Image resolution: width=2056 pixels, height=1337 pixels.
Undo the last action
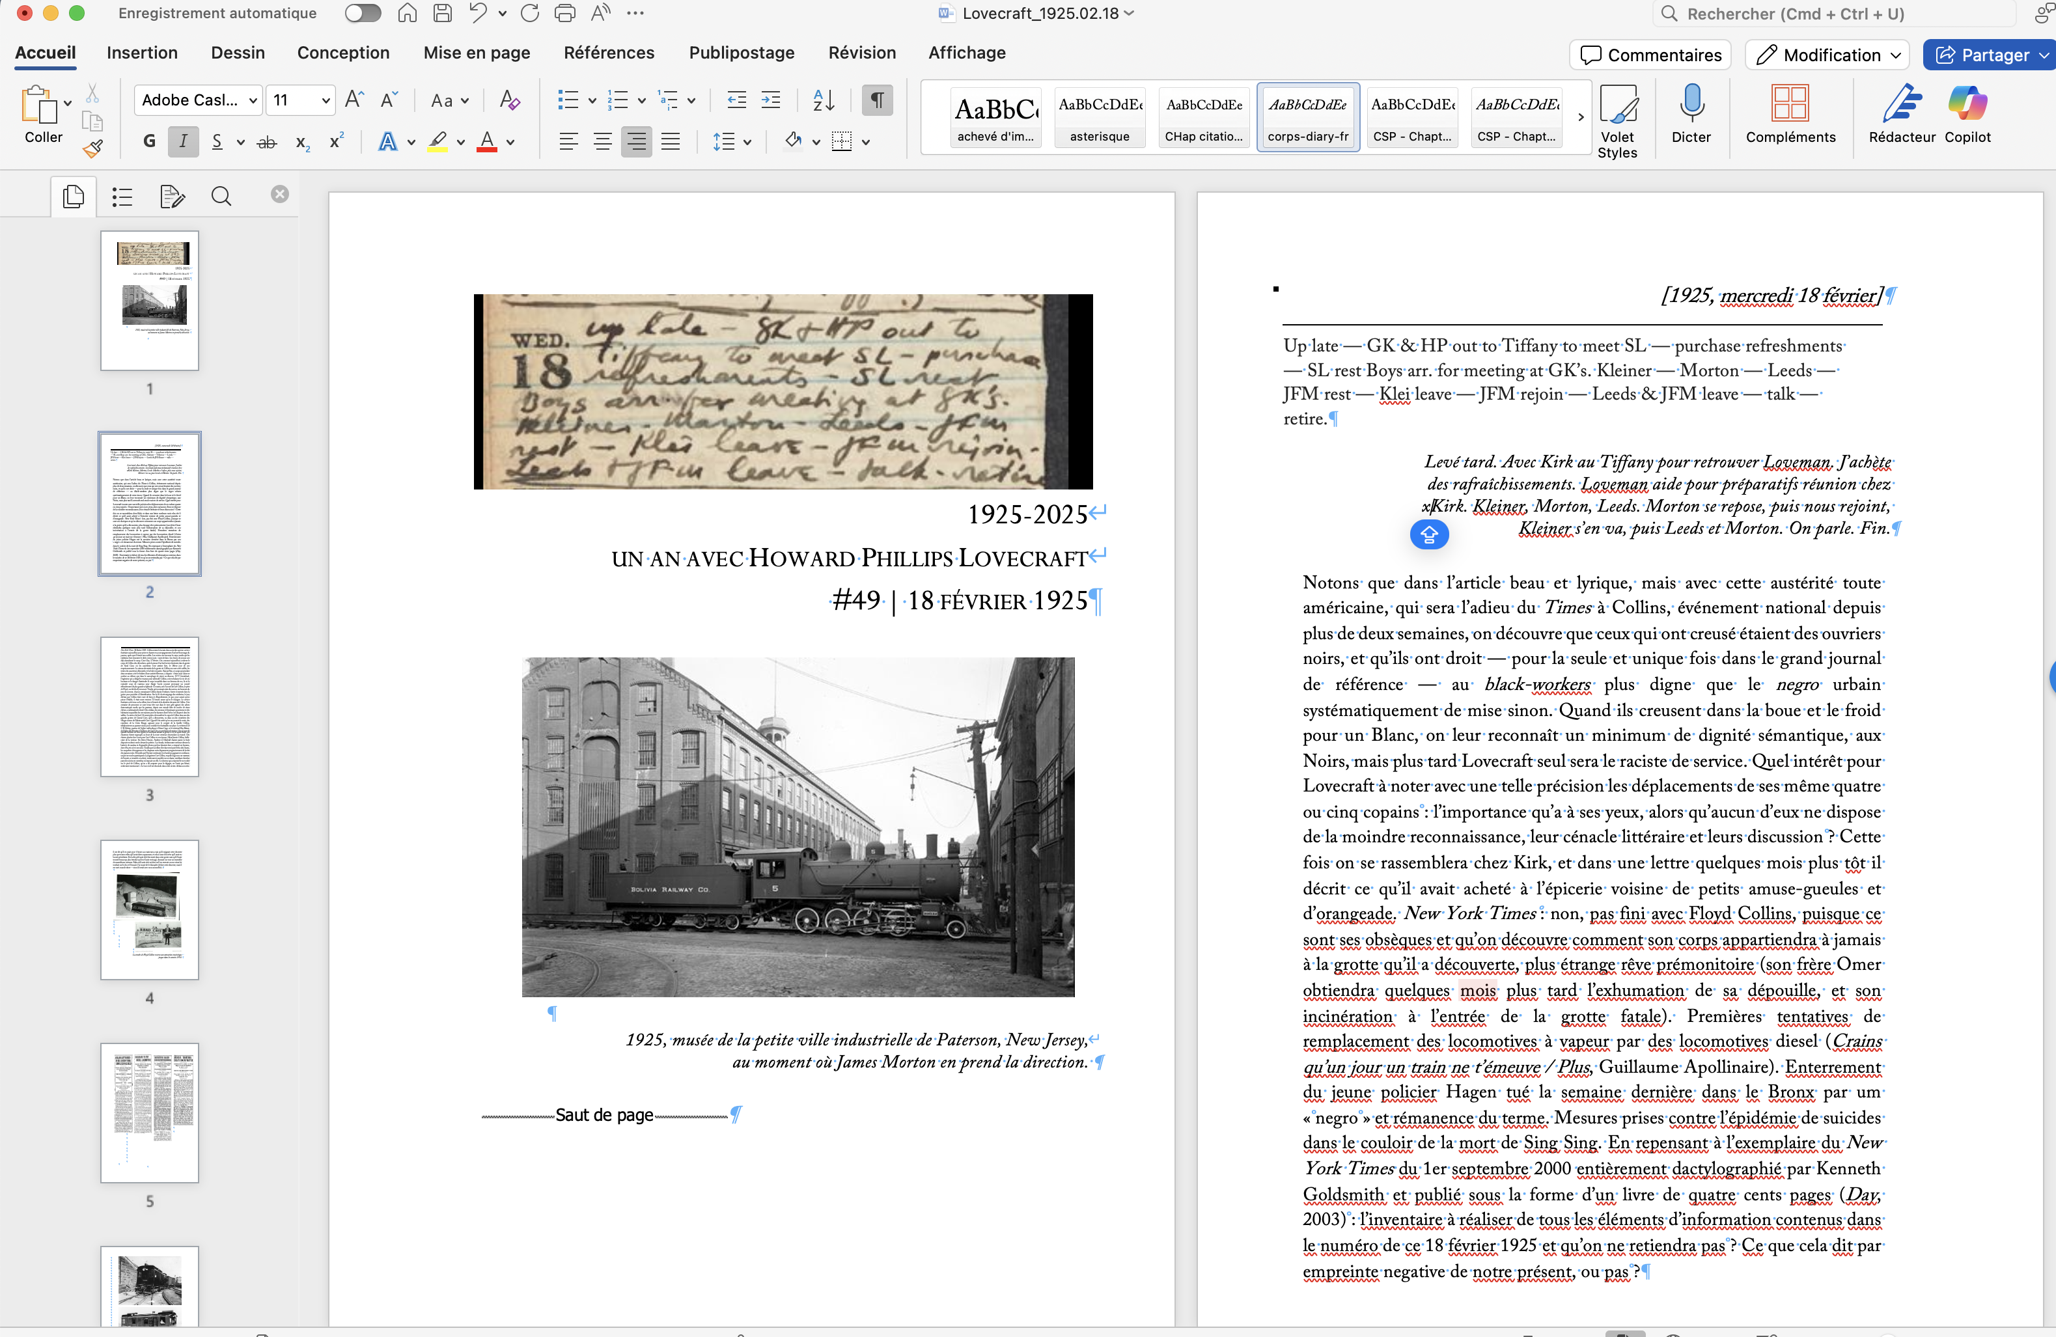coord(478,13)
